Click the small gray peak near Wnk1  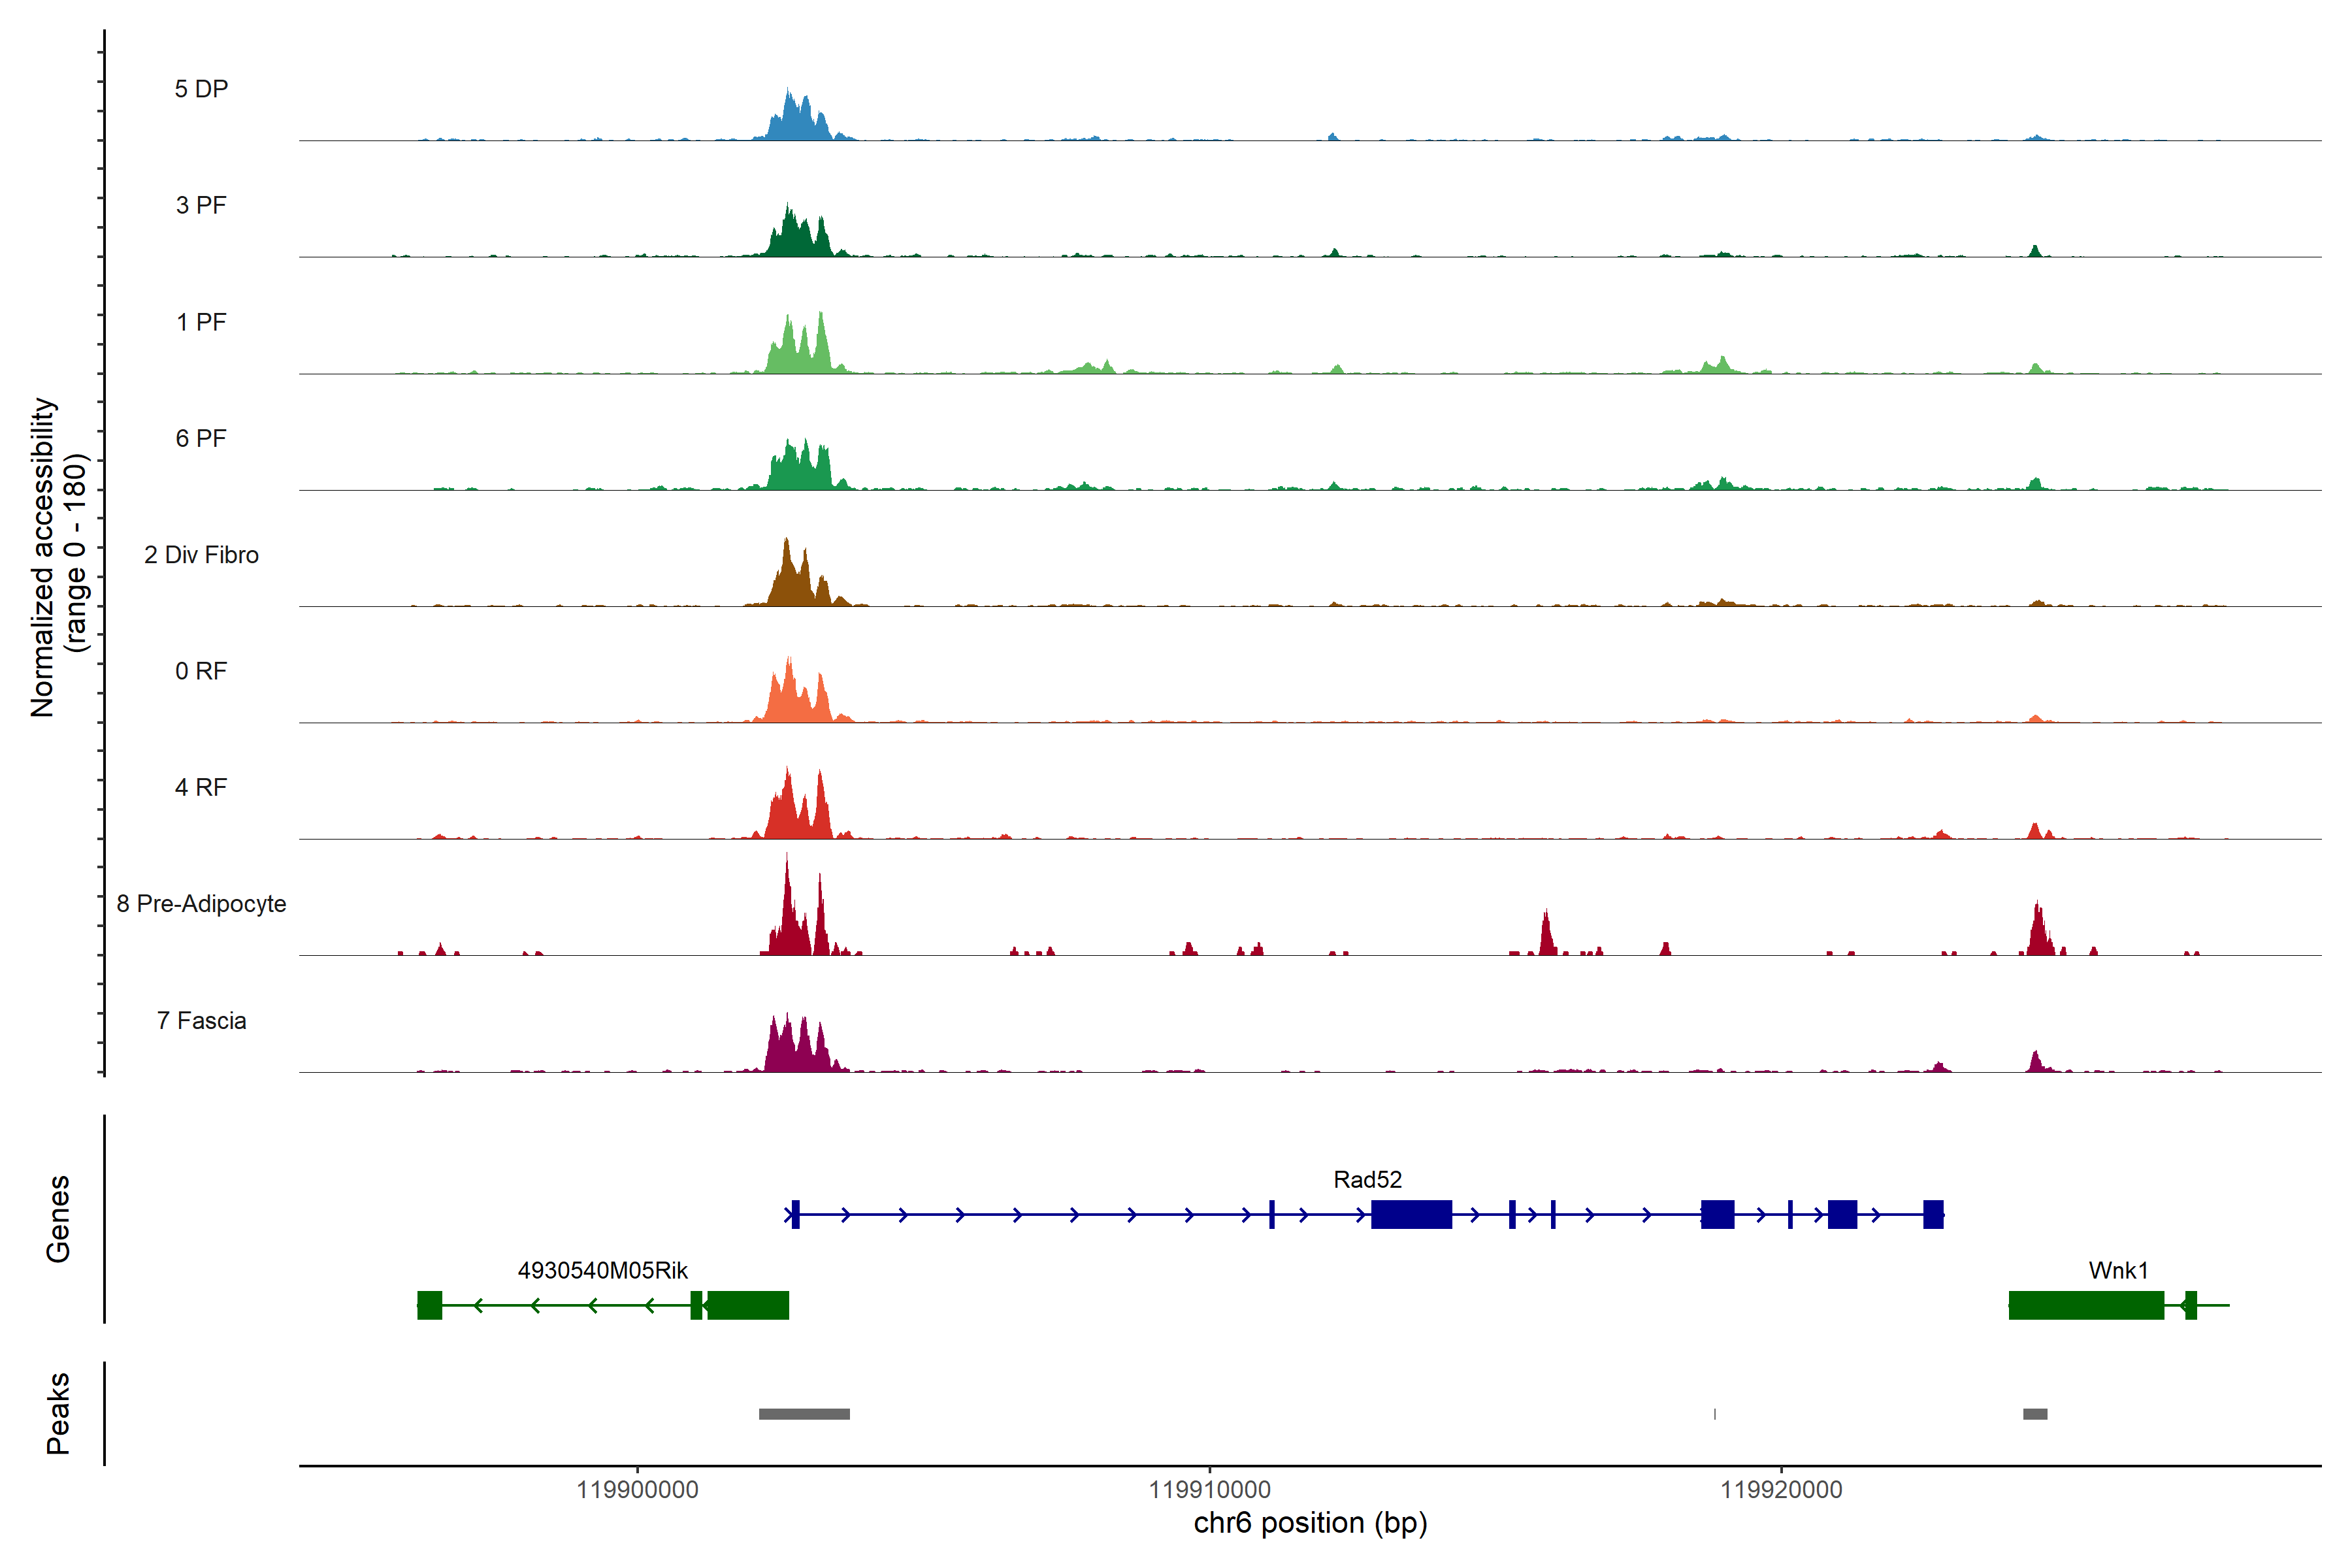2035,1414
